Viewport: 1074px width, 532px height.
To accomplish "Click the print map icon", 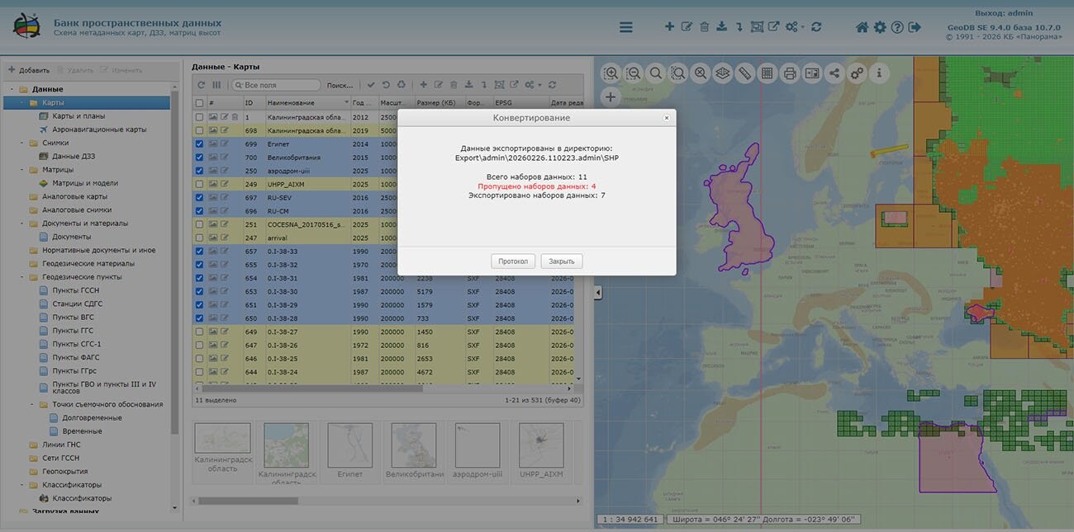I will (789, 73).
